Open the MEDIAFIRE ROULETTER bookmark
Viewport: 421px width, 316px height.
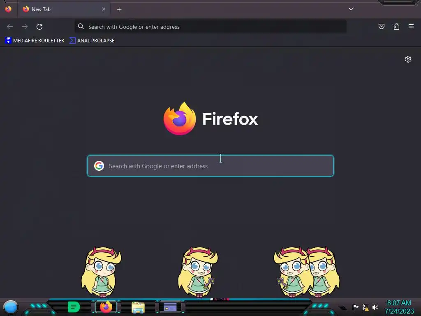(35, 41)
